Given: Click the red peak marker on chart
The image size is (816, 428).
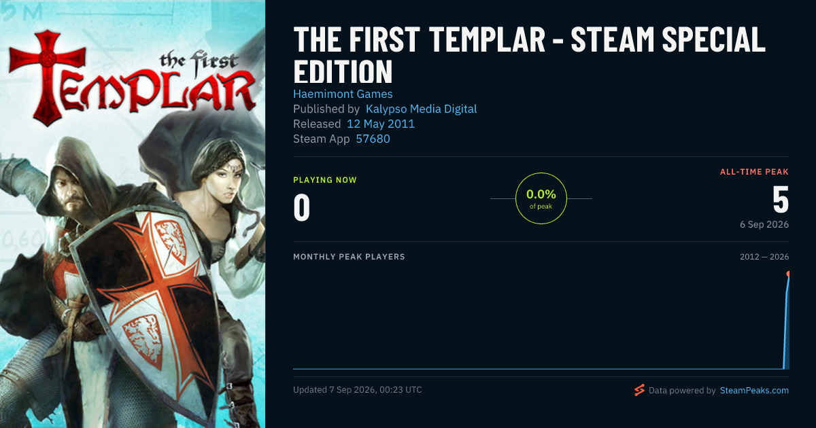Looking at the screenshot, I should coord(789,274).
